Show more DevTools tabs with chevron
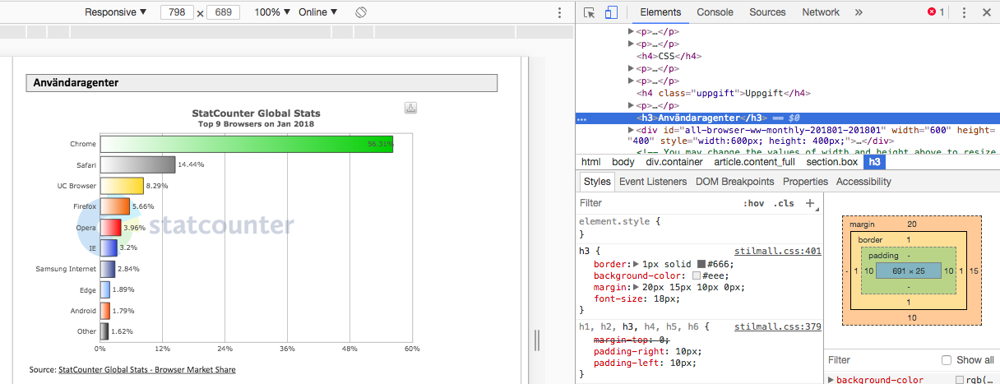The height and width of the screenshot is (384, 1000). coord(859,12)
